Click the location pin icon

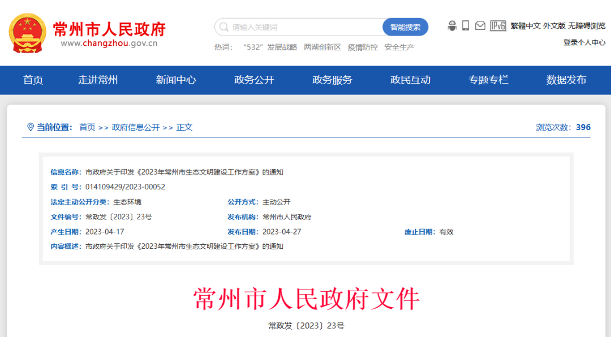click(x=31, y=127)
